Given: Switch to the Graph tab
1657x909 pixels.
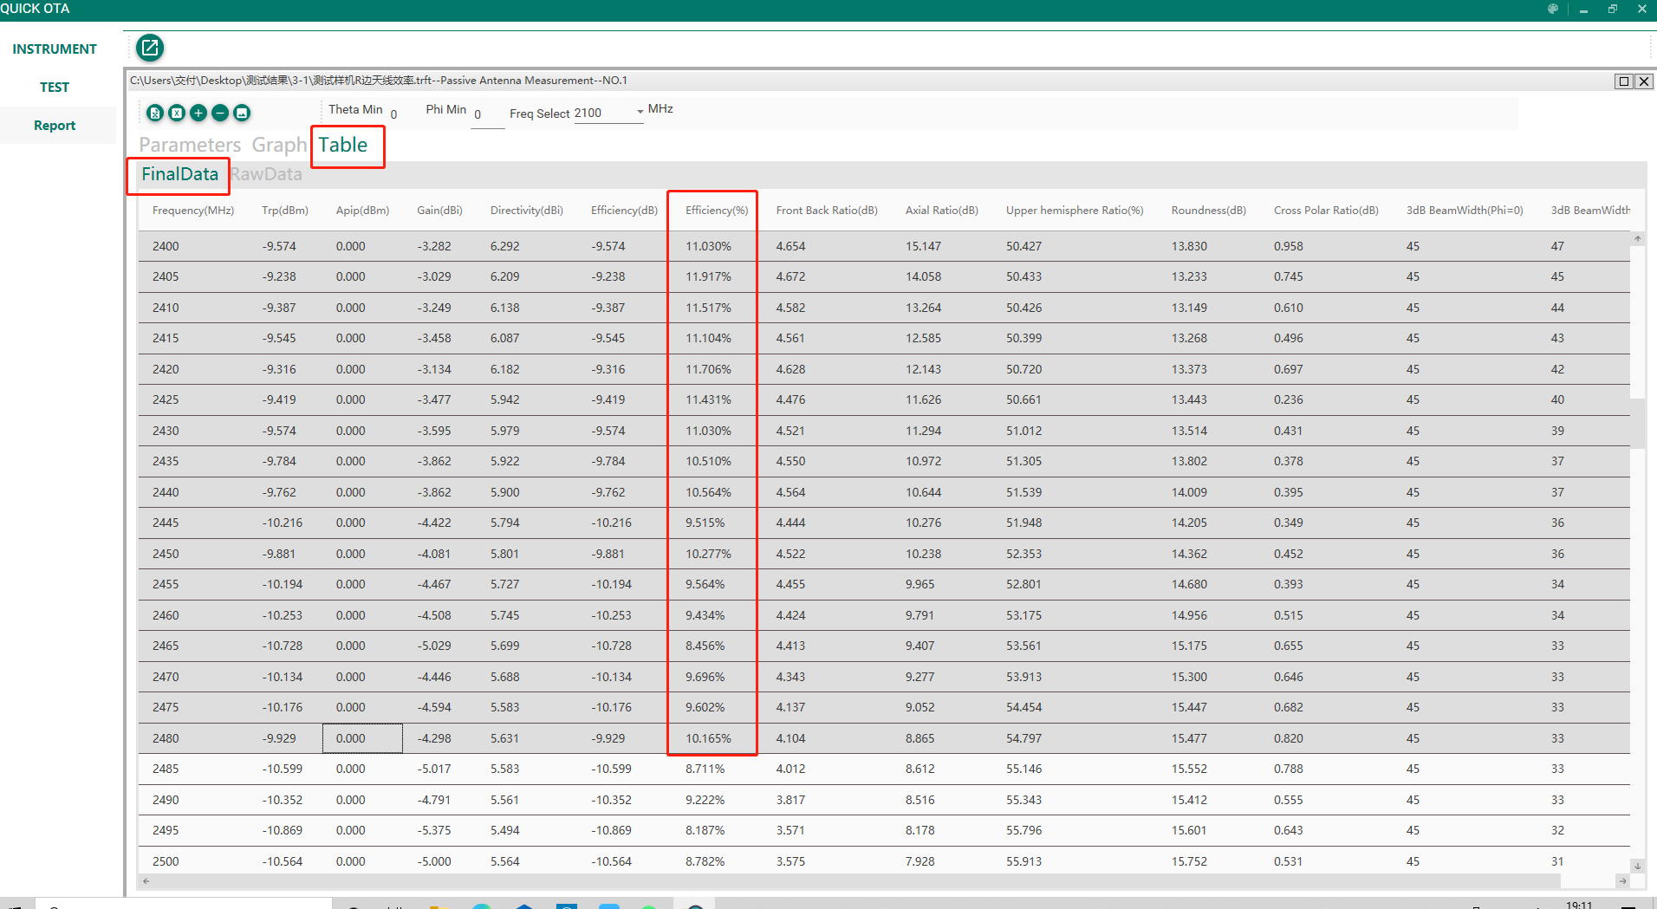Looking at the screenshot, I should coord(279,145).
